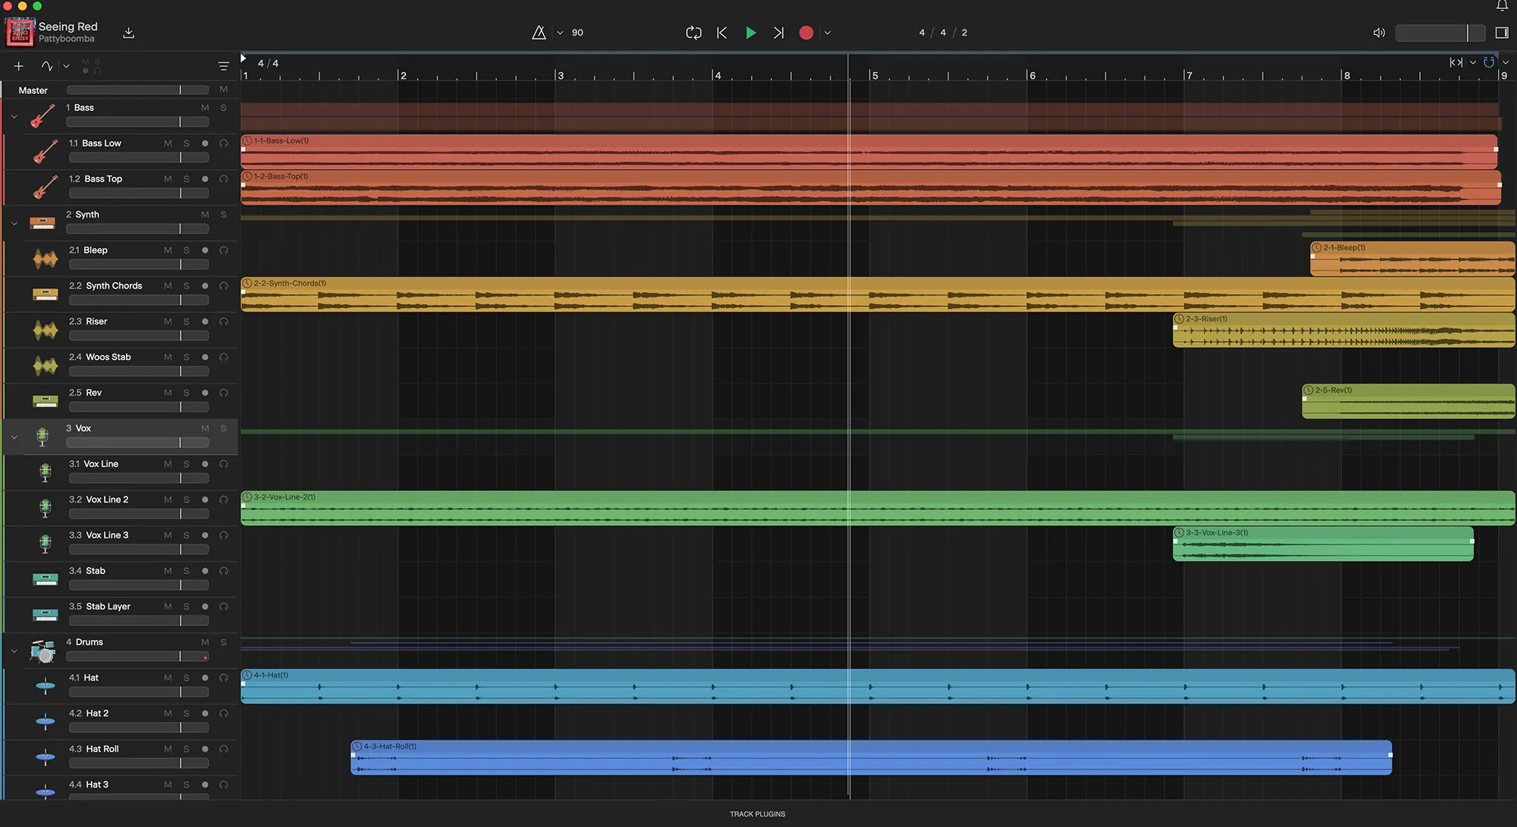Image resolution: width=1517 pixels, height=827 pixels.
Task: Open the metronome settings dropdown
Action: pos(560,33)
